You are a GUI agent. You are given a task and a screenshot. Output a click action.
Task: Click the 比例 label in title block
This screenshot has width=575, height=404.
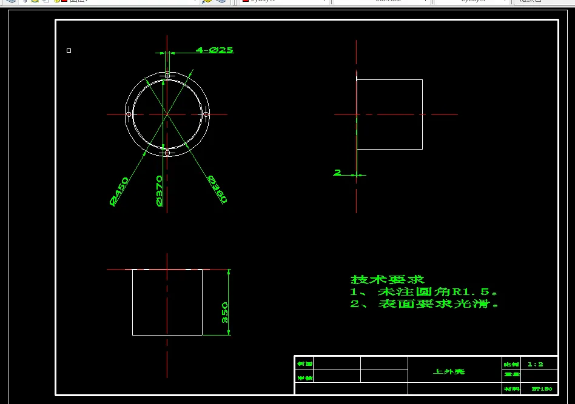coord(511,365)
